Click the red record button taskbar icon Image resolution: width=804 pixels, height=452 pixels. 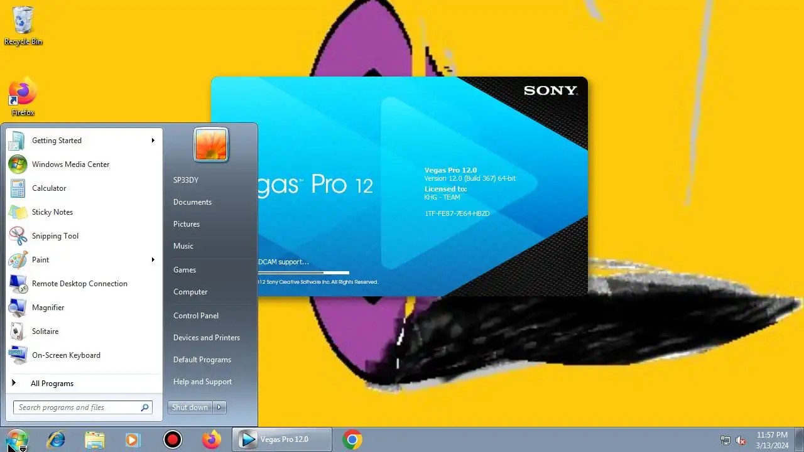(x=172, y=439)
